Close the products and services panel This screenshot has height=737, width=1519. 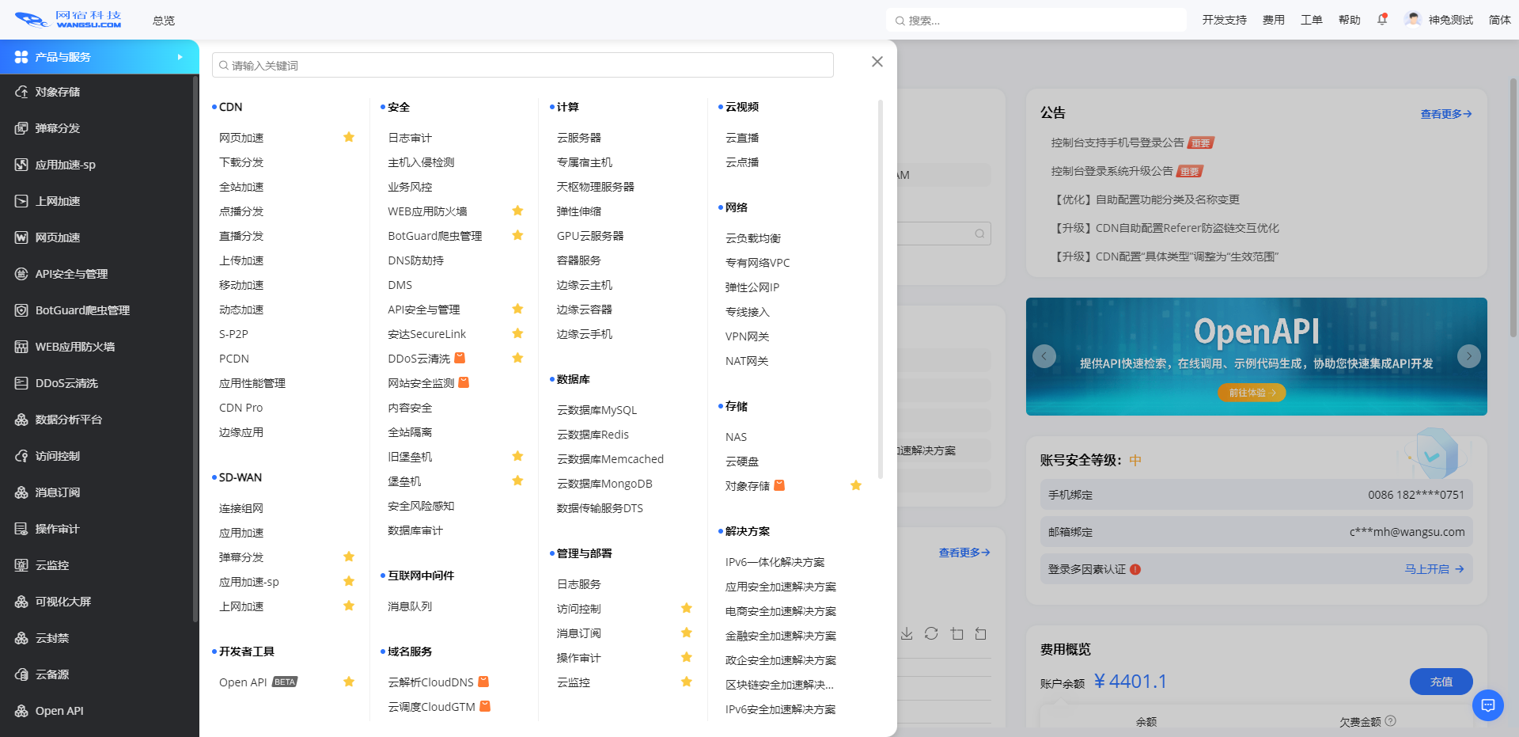coord(877,62)
